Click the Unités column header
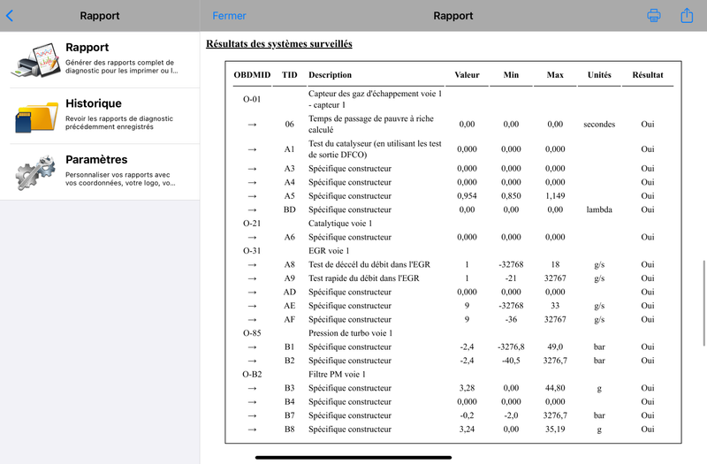The image size is (707, 464). pos(599,75)
